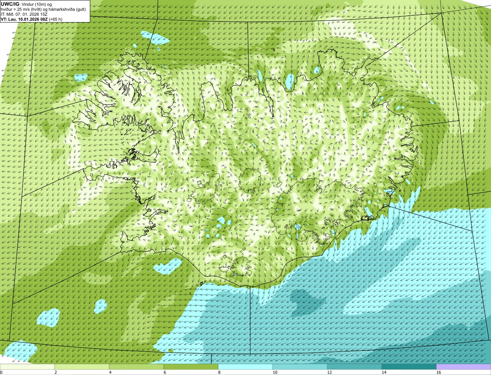
Task: Click the 12–14 m/s teal legend swatch
Action: pyautogui.click(x=354, y=367)
